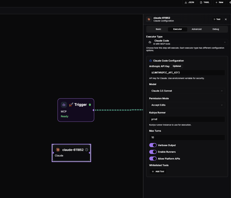Click the YAML file icon

[x=201, y=2]
